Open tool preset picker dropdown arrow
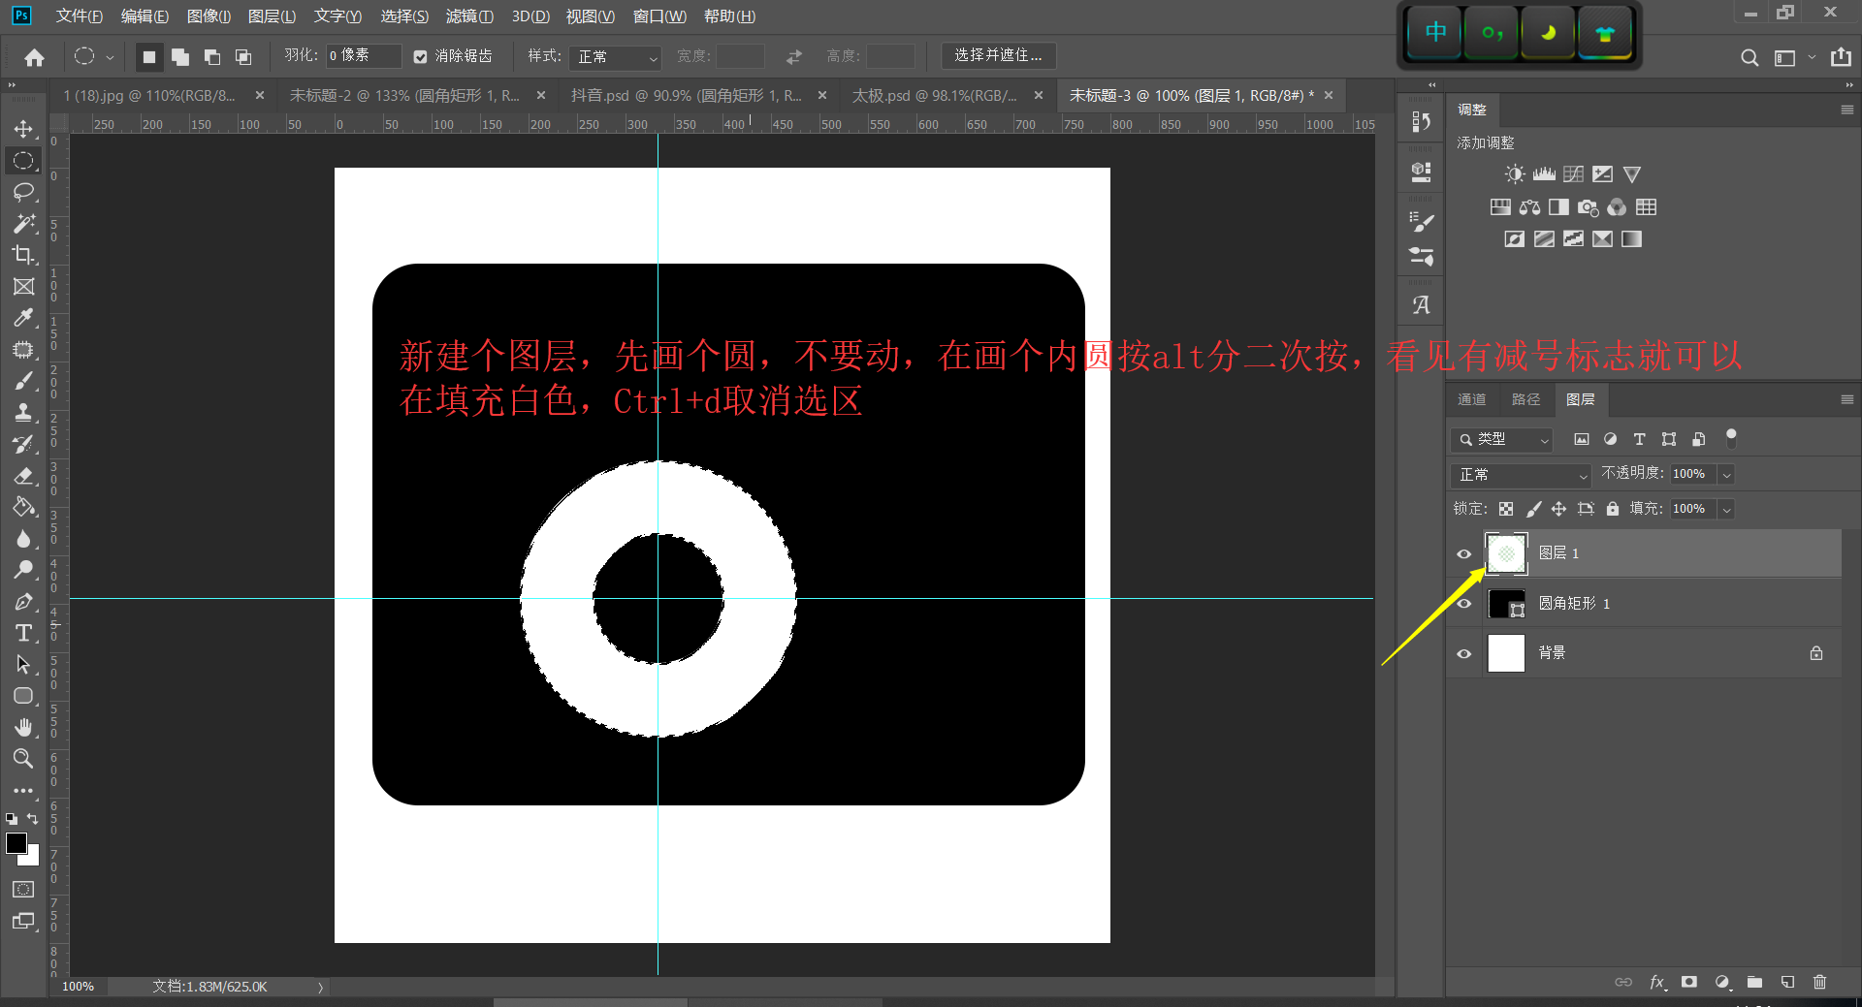Image resolution: width=1862 pixels, height=1007 pixels. [110, 57]
